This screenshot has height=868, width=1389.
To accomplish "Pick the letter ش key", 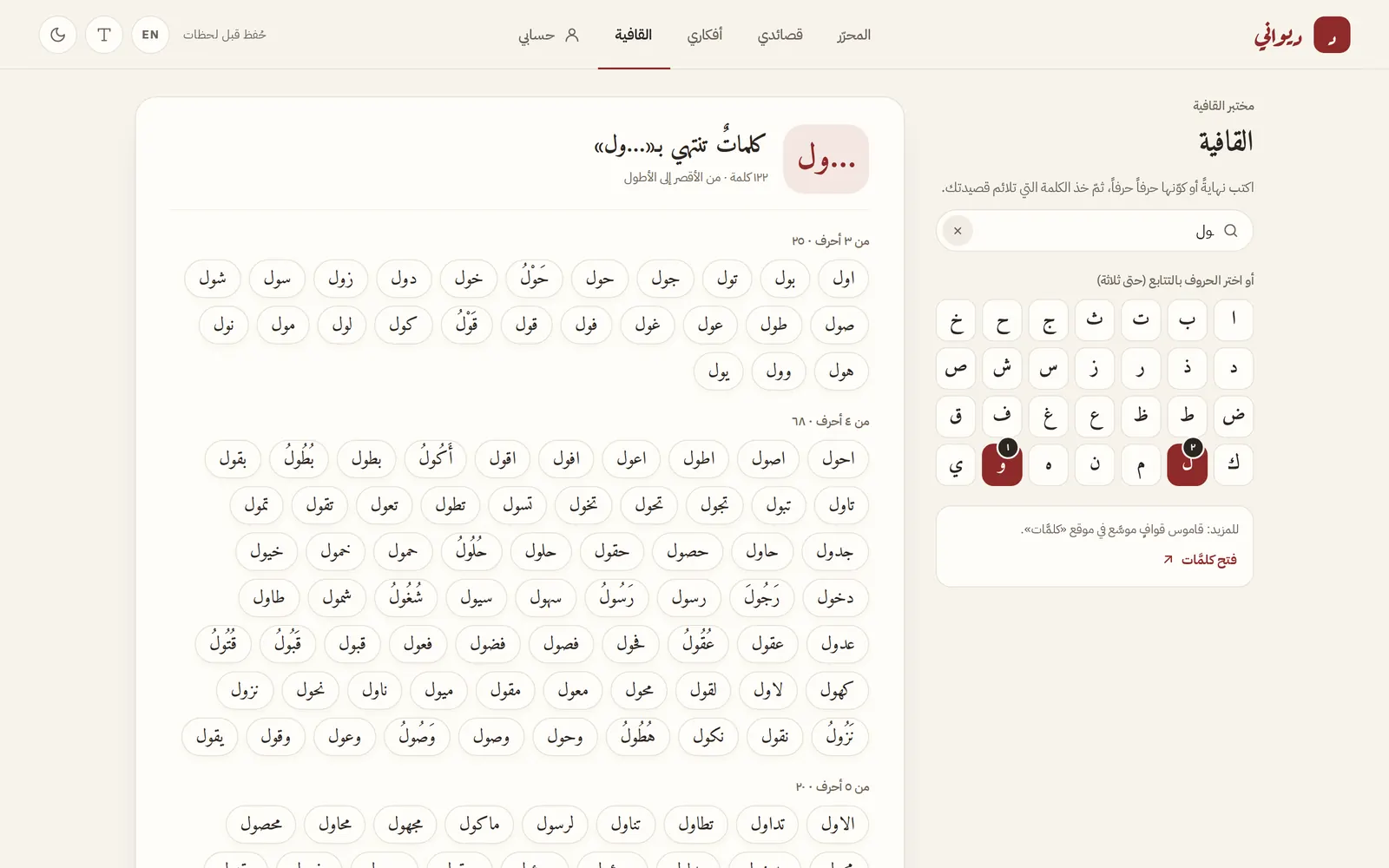I will pos(1002,369).
